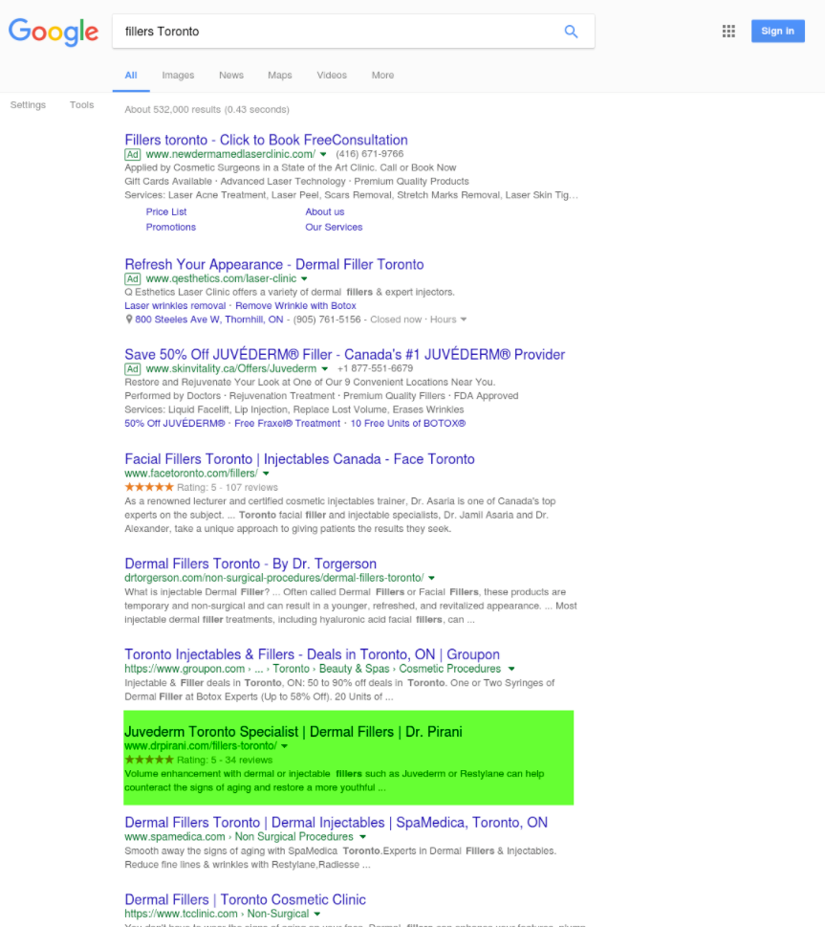
Task: Open the Google apps grid
Action: click(x=728, y=32)
